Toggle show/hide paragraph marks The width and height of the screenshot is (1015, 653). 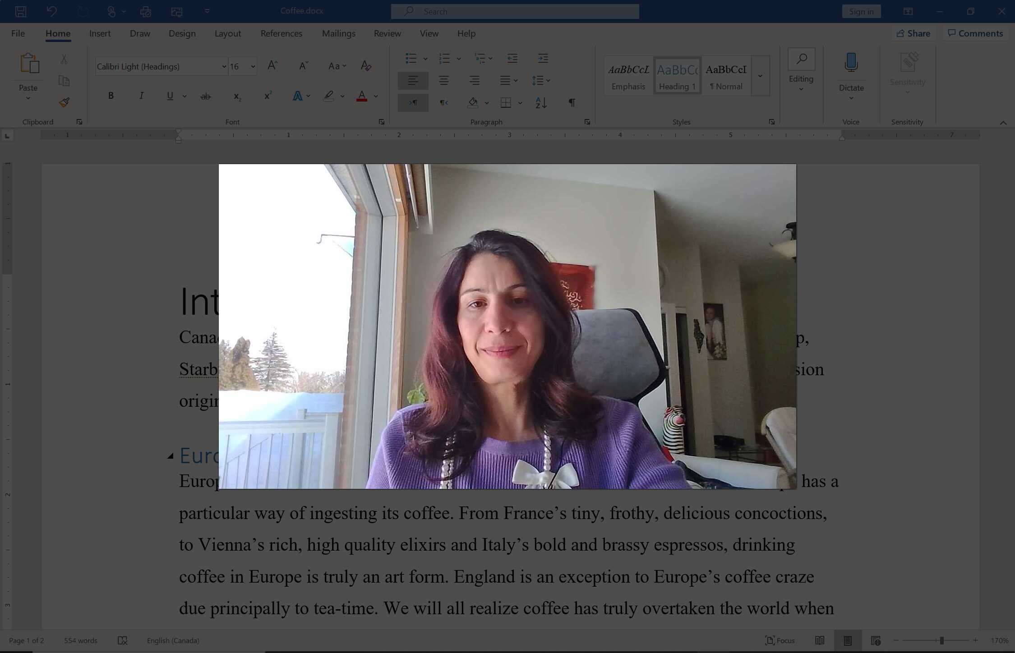pyautogui.click(x=571, y=102)
